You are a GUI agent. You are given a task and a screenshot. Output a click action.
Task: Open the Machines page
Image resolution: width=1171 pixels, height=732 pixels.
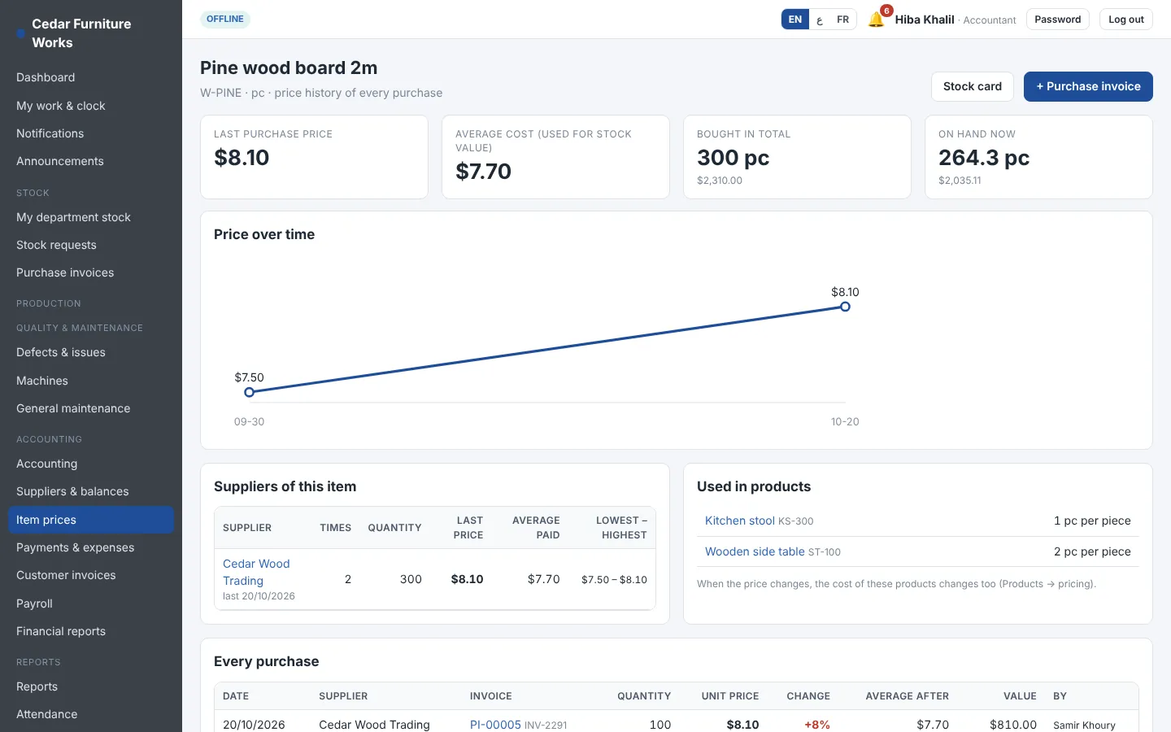(x=91, y=381)
